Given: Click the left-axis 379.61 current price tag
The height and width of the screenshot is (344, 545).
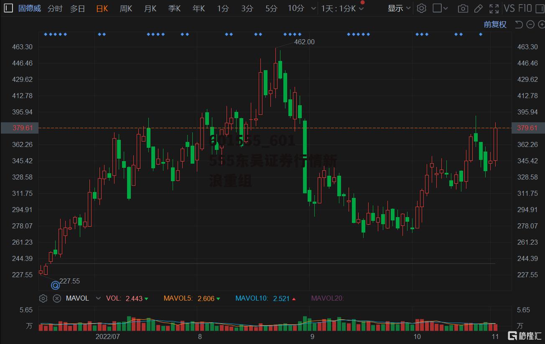Looking at the screenshot, I should coord(19,128).
